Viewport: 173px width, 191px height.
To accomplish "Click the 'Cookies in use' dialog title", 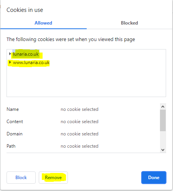I will 25,10.
